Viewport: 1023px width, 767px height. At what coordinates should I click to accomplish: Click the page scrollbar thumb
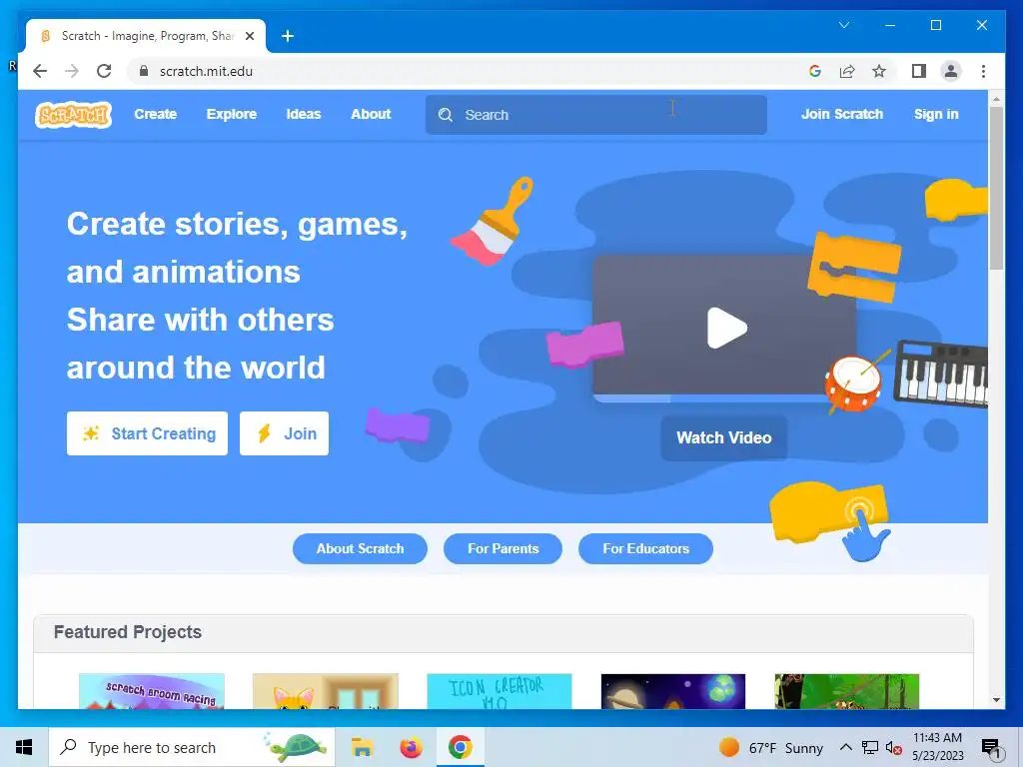point(996,188)
